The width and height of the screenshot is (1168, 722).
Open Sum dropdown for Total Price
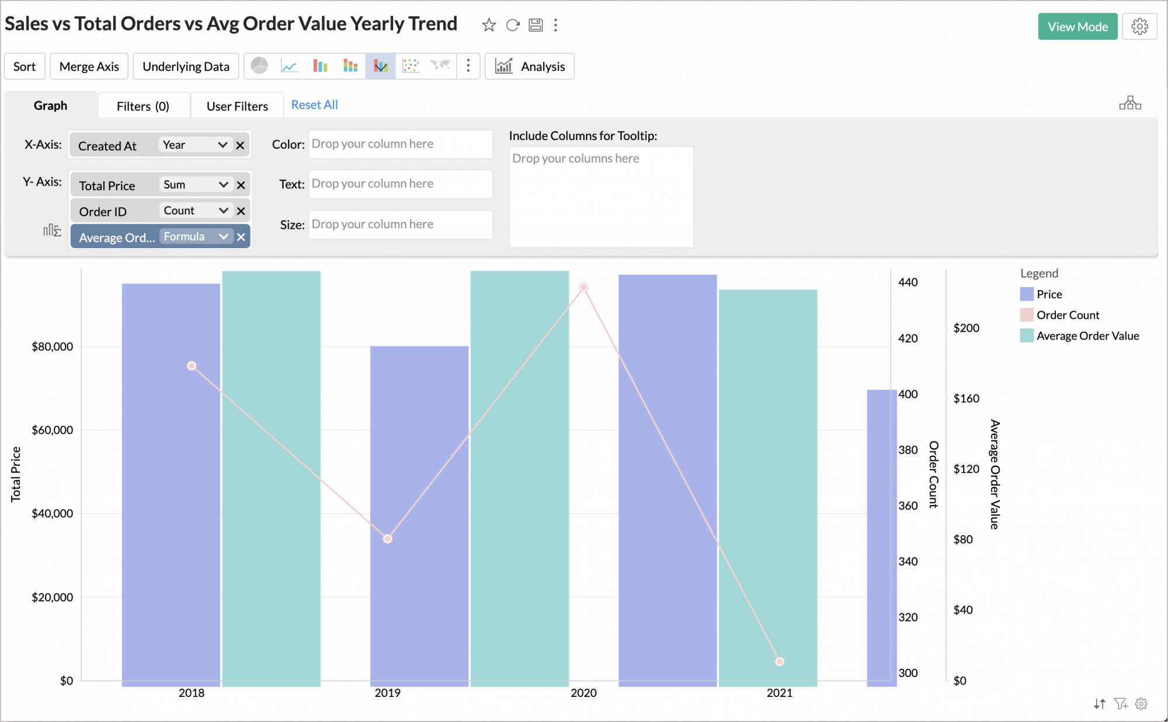195,184
